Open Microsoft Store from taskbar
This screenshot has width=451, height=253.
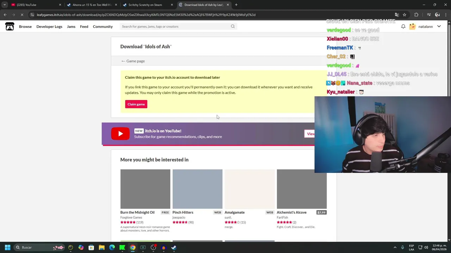pos(91,247)
